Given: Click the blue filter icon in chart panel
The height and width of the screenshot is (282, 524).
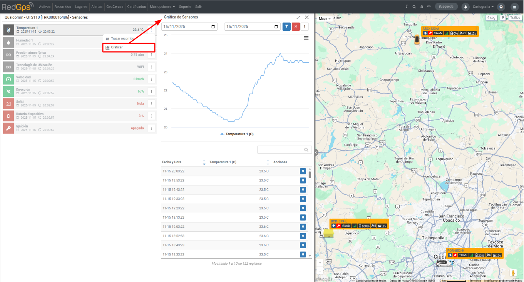Looking at the screenshot, I should (286, 27).
